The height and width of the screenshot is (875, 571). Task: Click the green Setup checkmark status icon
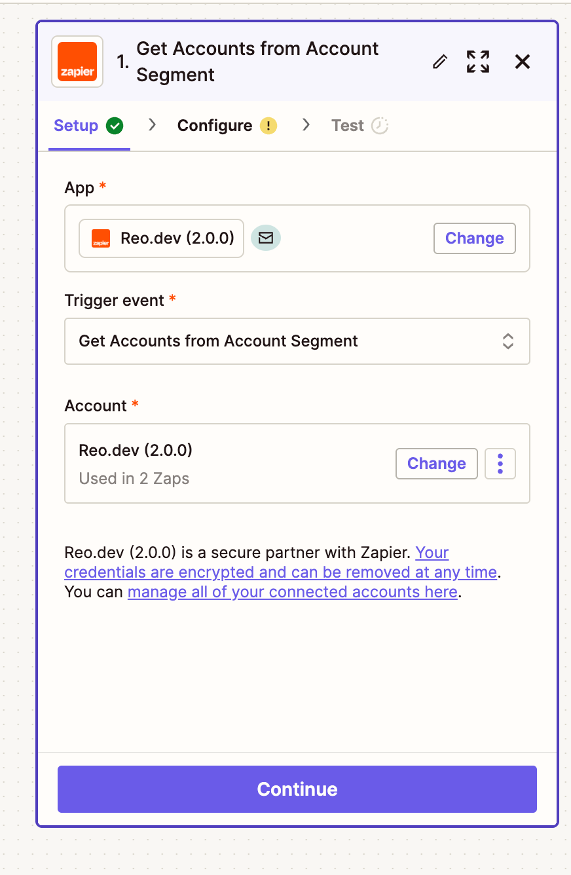click(115, 126)
